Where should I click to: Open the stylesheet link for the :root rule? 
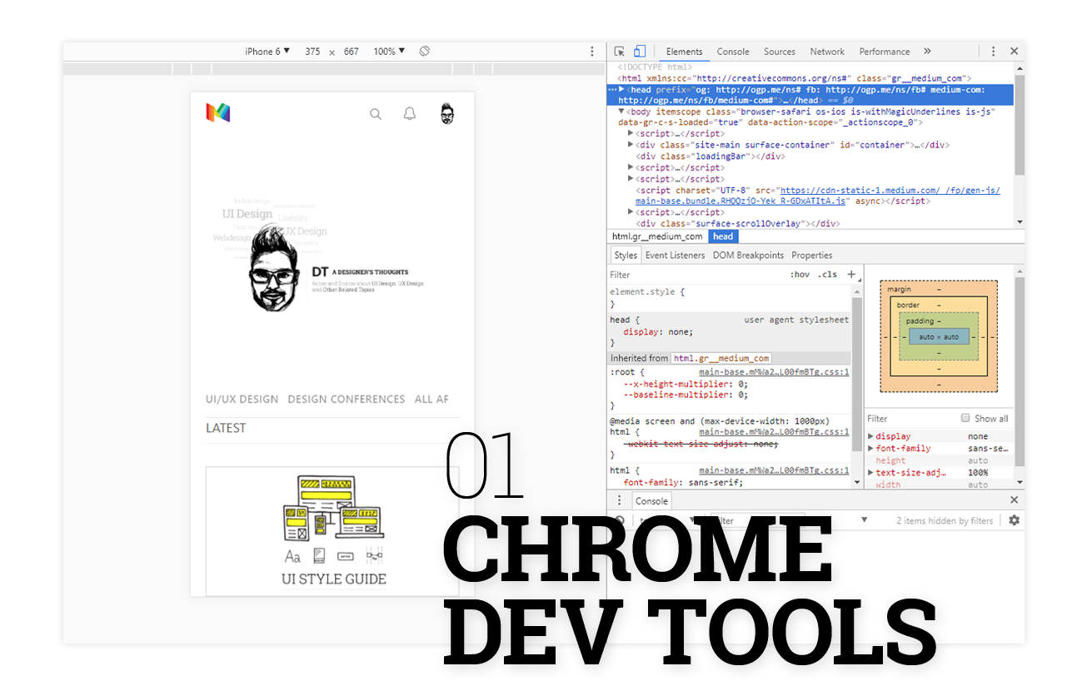point(774,372)
